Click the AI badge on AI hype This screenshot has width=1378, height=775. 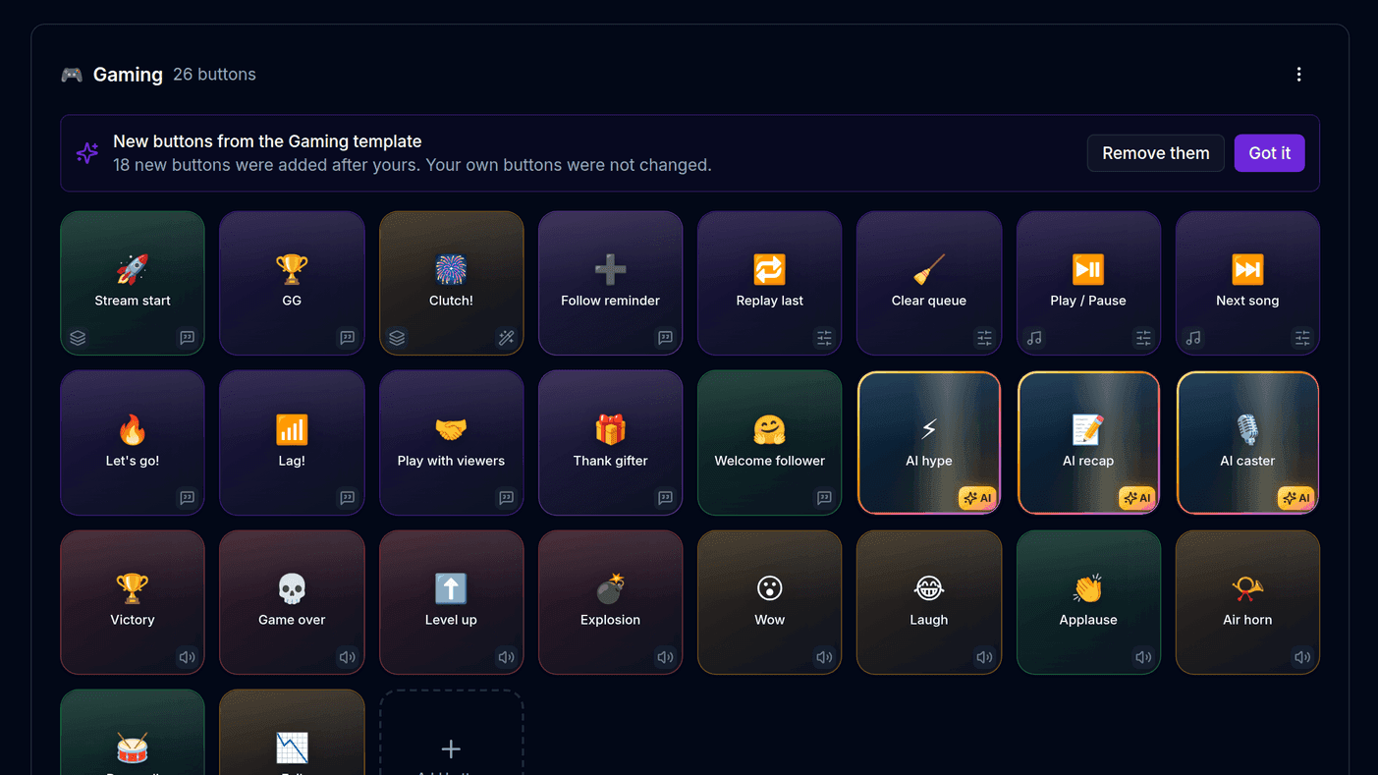point(977,498)
